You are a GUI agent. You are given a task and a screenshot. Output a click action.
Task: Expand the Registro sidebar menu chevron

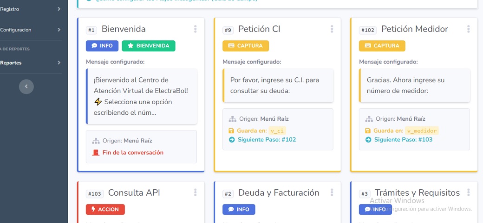59,9
